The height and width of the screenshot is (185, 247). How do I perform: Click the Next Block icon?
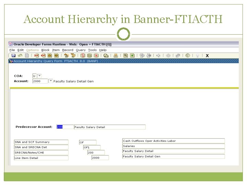tap(73, 56)
